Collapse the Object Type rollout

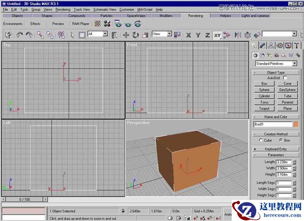point(275,73)
